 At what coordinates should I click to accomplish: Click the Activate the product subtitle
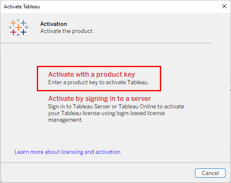67,31
